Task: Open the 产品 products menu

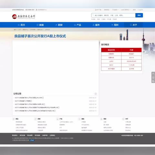Action: click(x=77, y=25)
